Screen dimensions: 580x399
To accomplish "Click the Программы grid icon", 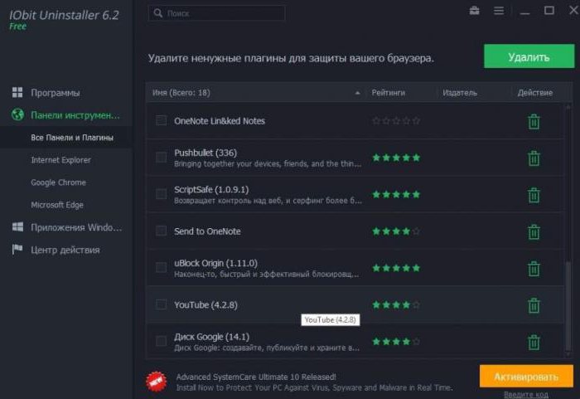I will (x=17, y=92).
